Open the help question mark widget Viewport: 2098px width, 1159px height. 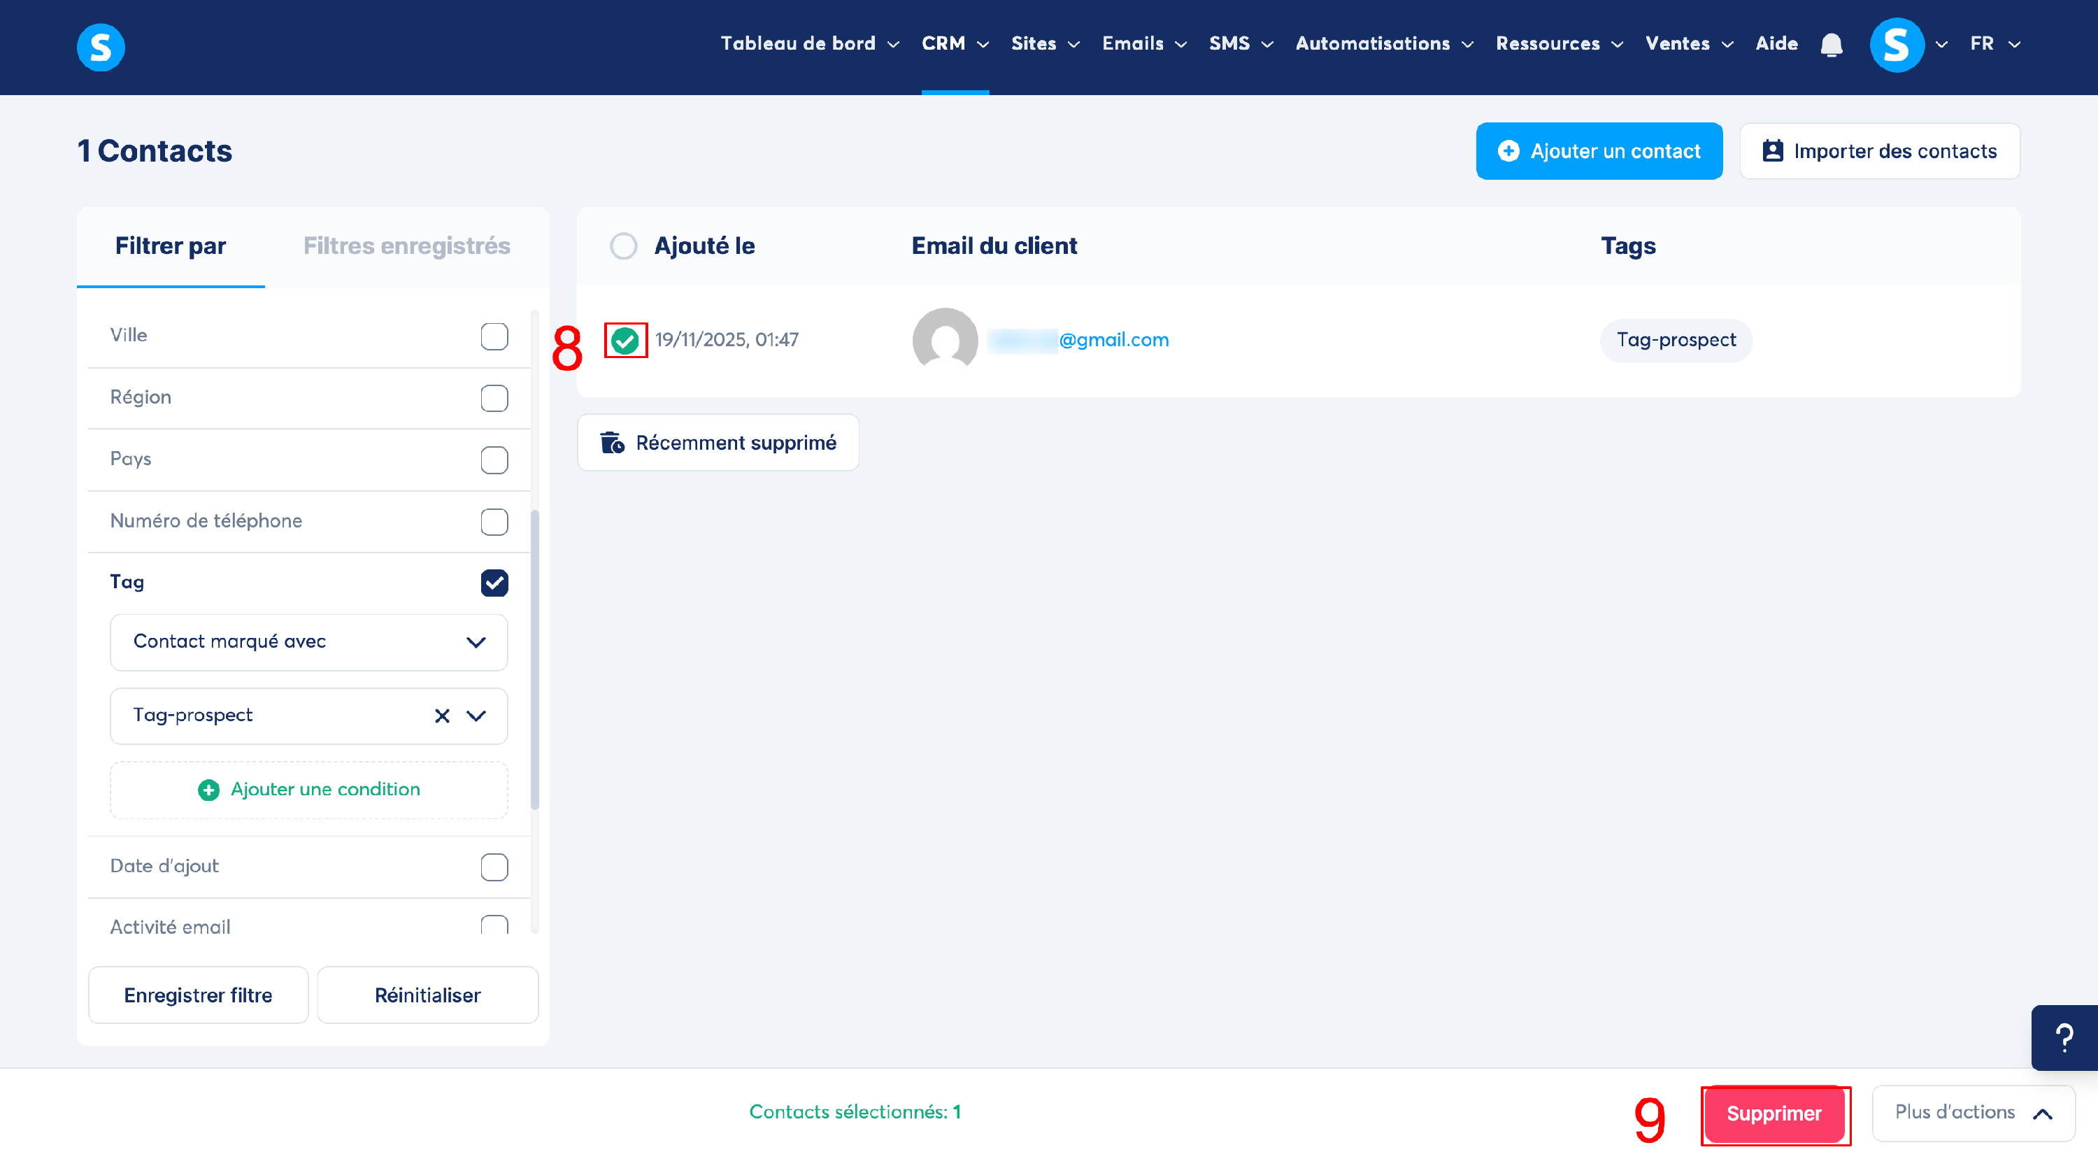[2064, 1037]
